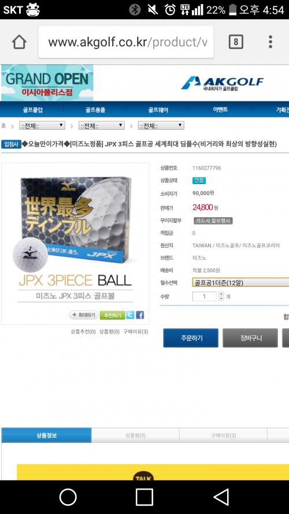The height and width of the screenshot is (514, 289).
Task: Open the browser three-dot menu
Action: [271, 42]
